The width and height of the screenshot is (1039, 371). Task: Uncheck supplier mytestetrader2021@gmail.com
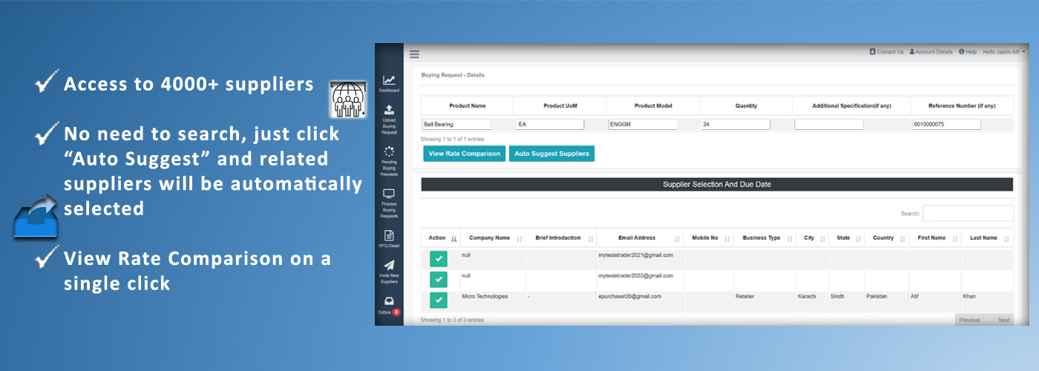point(438,259)
